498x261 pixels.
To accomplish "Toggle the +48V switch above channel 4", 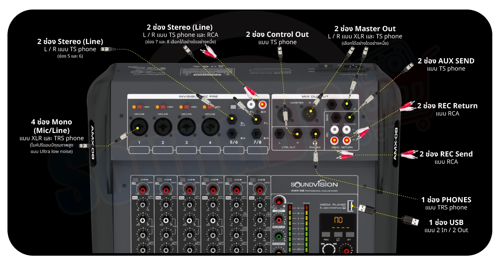I will [211, 106].
